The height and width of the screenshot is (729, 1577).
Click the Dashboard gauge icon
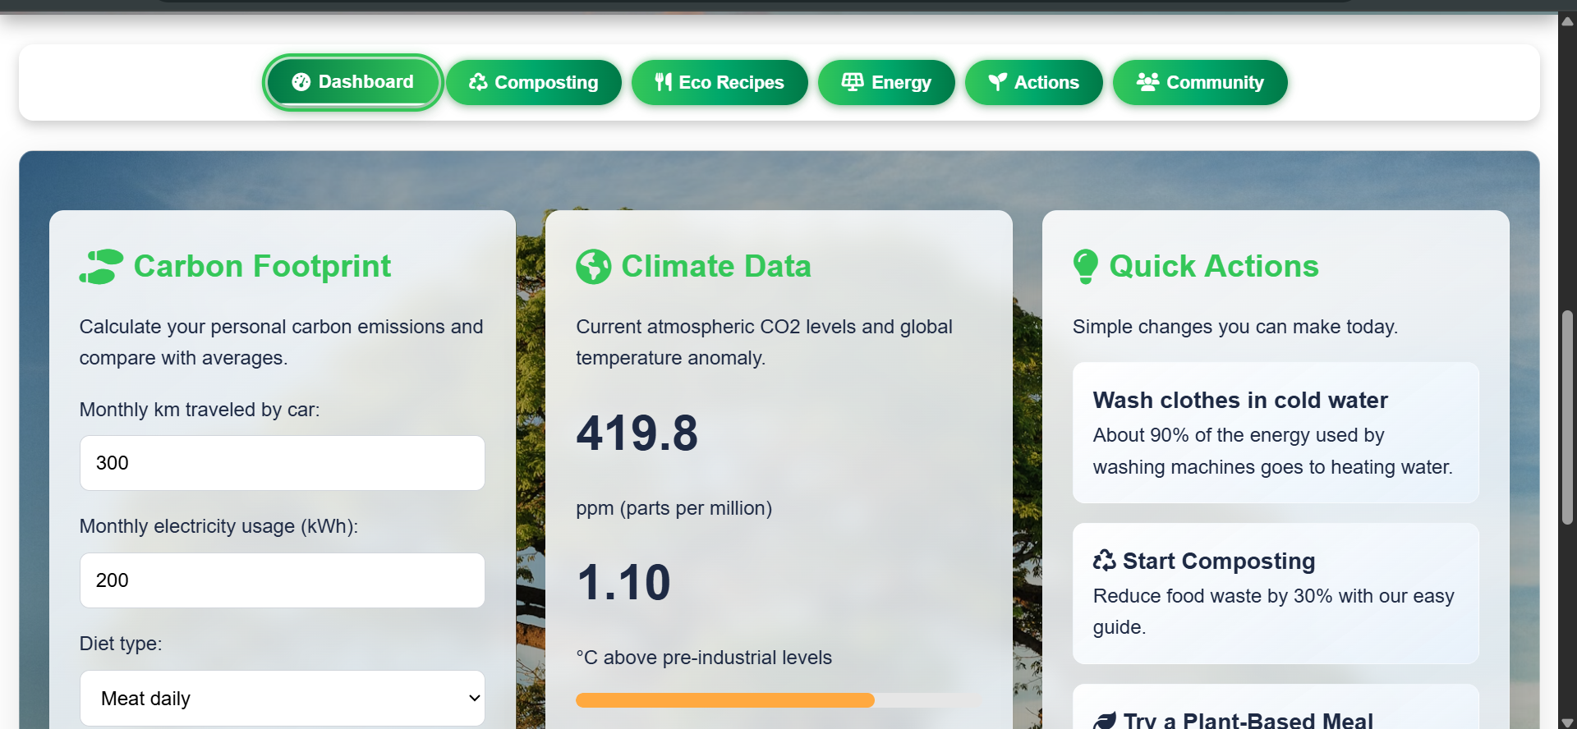[301, 82]
